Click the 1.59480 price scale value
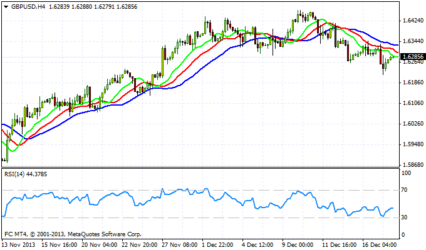 point(413,144)
